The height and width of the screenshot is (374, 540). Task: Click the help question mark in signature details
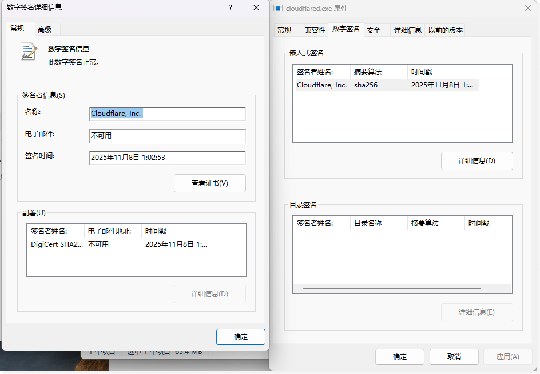[231, 7]
